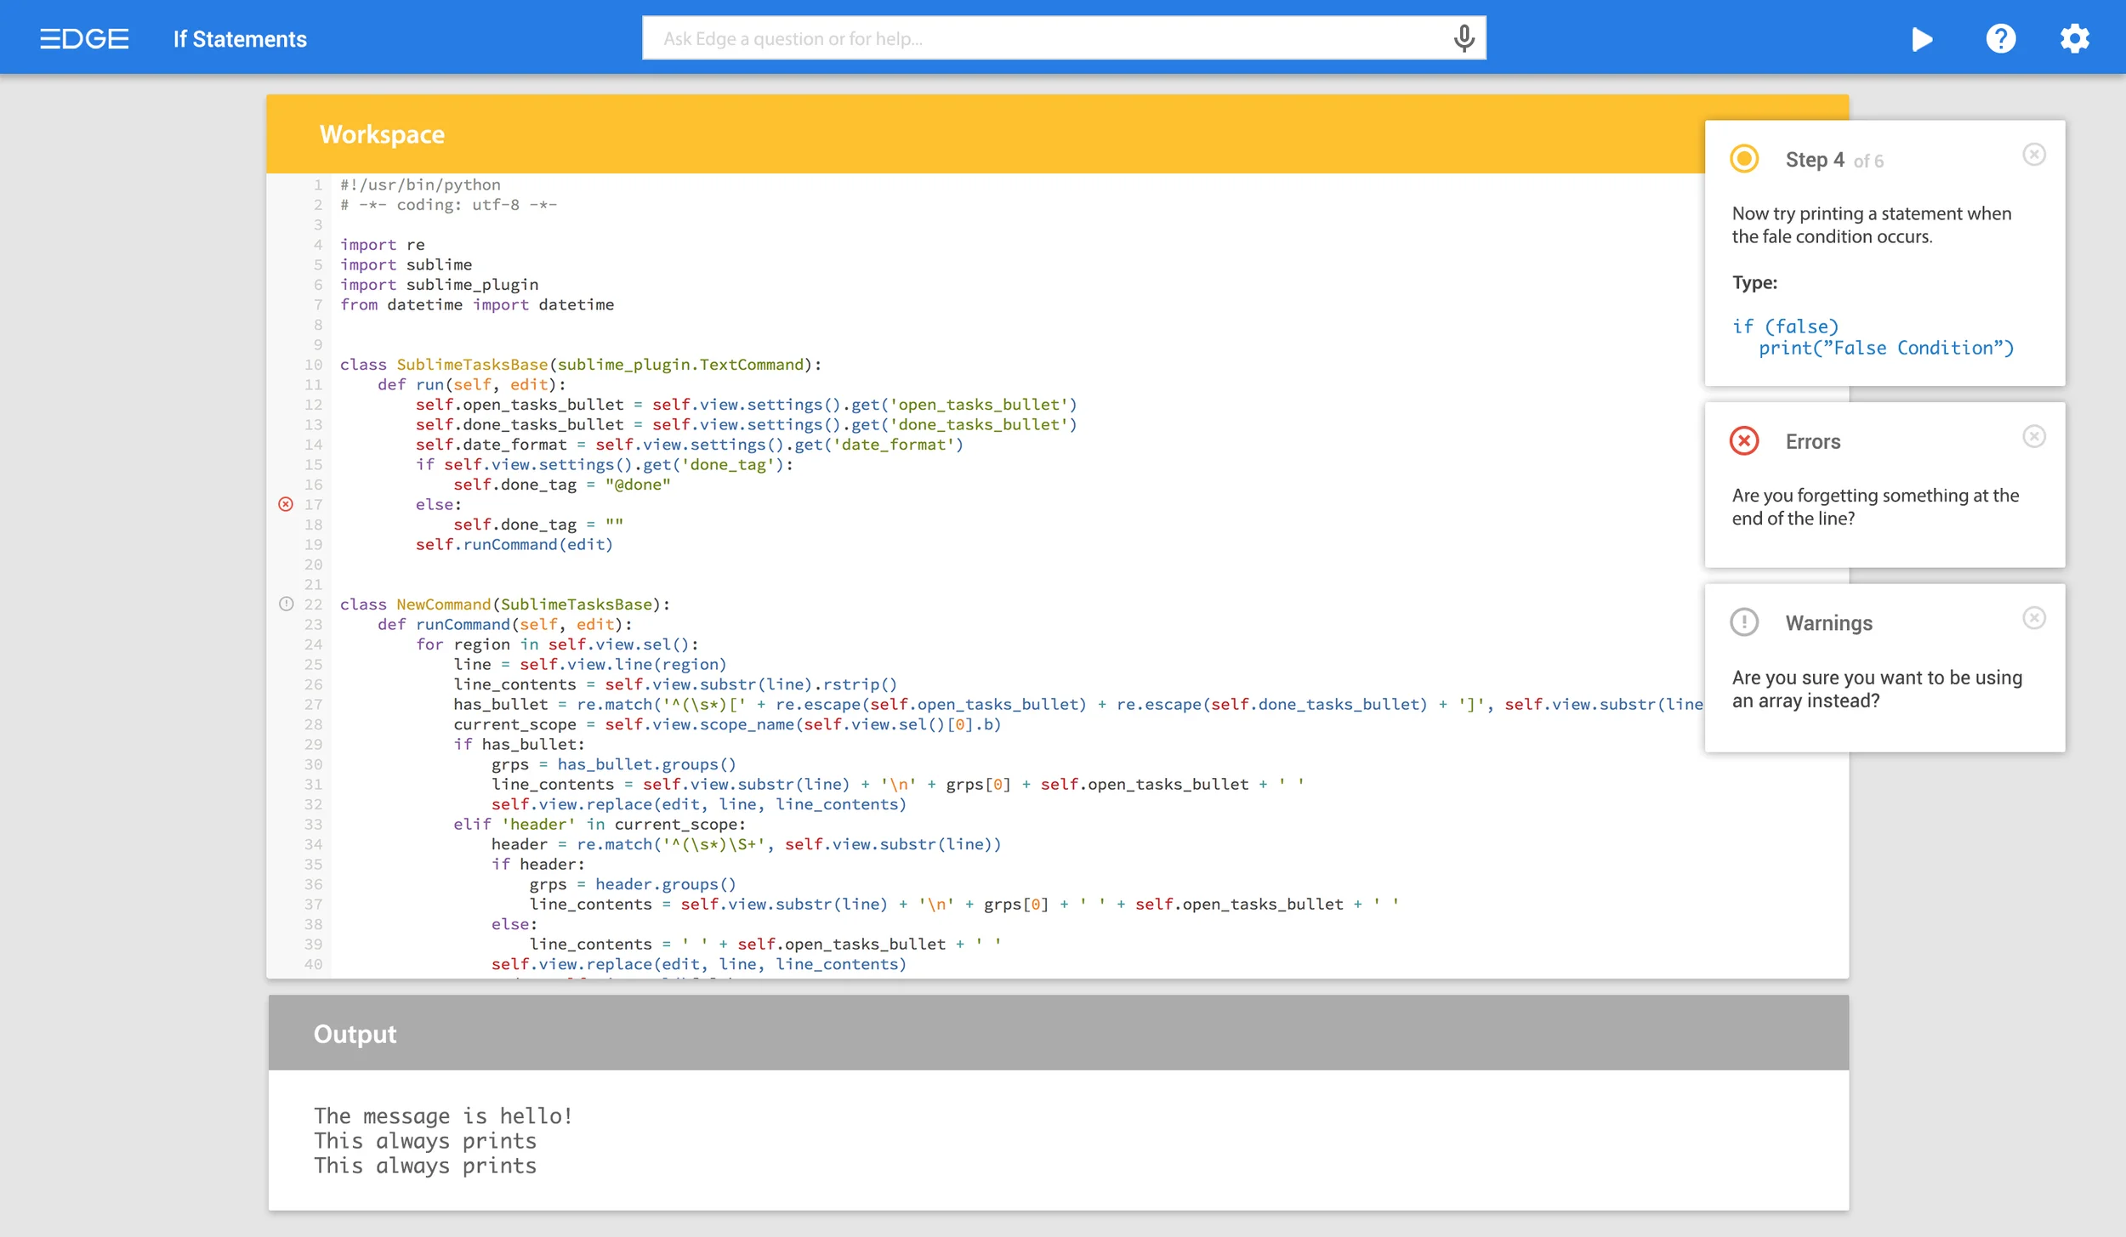Click warning marker on line 22
The height and width of the screenshot is (1237, 2126).
[286, 604]
